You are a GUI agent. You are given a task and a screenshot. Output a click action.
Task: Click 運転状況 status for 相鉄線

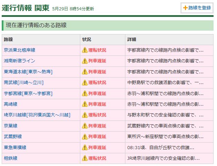point(97,158)
